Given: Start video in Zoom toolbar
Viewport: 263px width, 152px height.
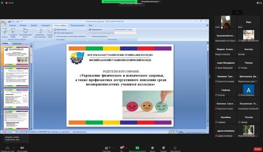Looking at the screenshot, I should [22, 148].
